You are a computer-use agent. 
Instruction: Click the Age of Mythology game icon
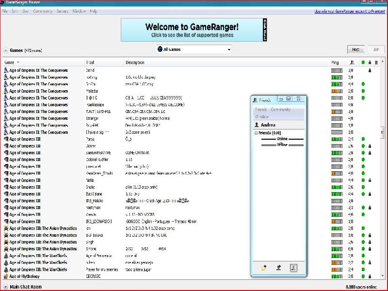point(6,276)
